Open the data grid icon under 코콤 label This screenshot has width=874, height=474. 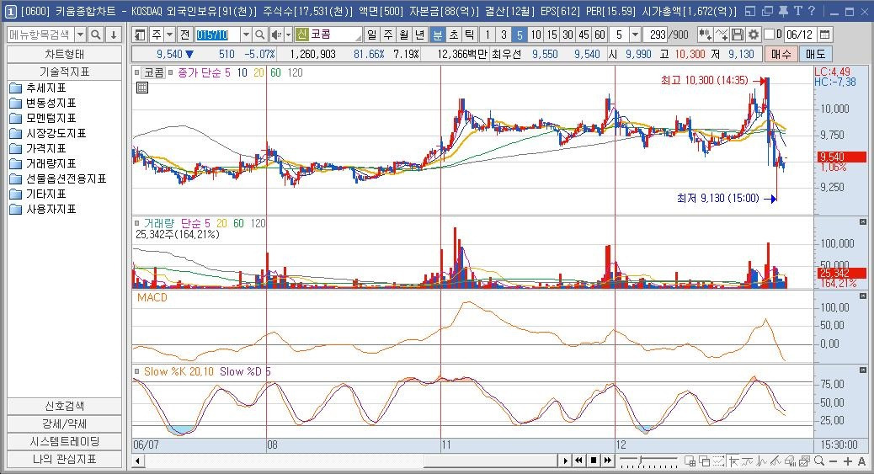tap(142, 87)
